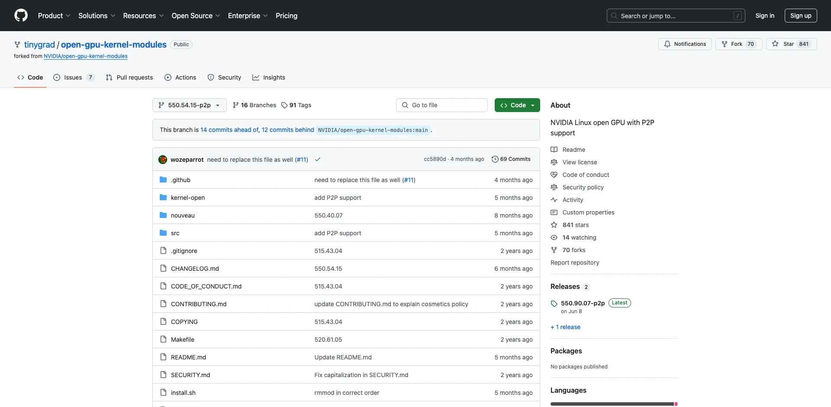Screen dimensions: 831x407
Task: Star the repository with Star button
Action: pos(791,44)
